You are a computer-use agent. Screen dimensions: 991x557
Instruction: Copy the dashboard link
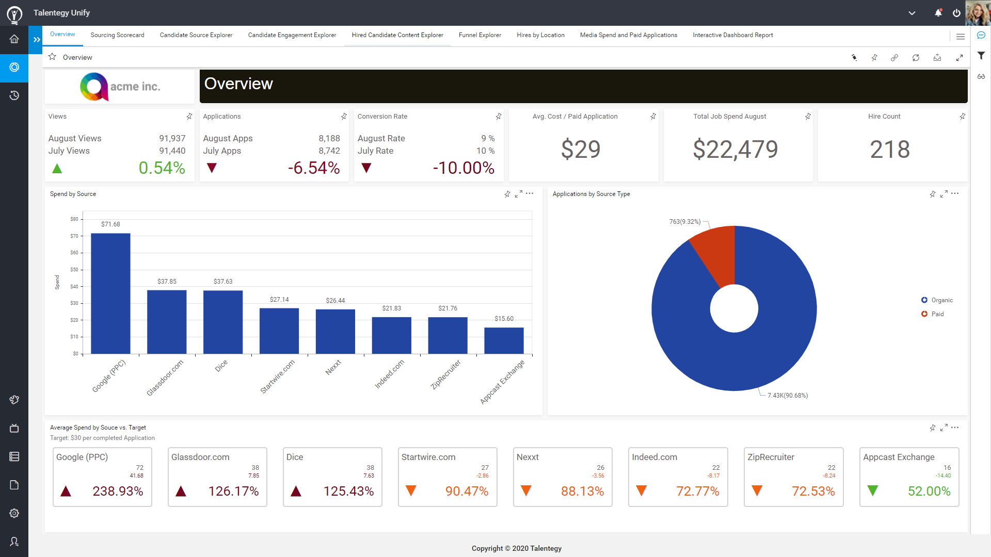pos(895,58)
